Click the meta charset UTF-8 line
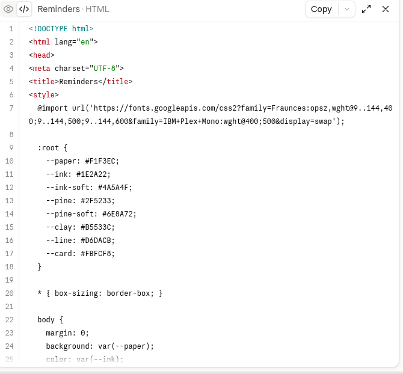This screenshot has height=374, width=403. click(x=76, y=69)
